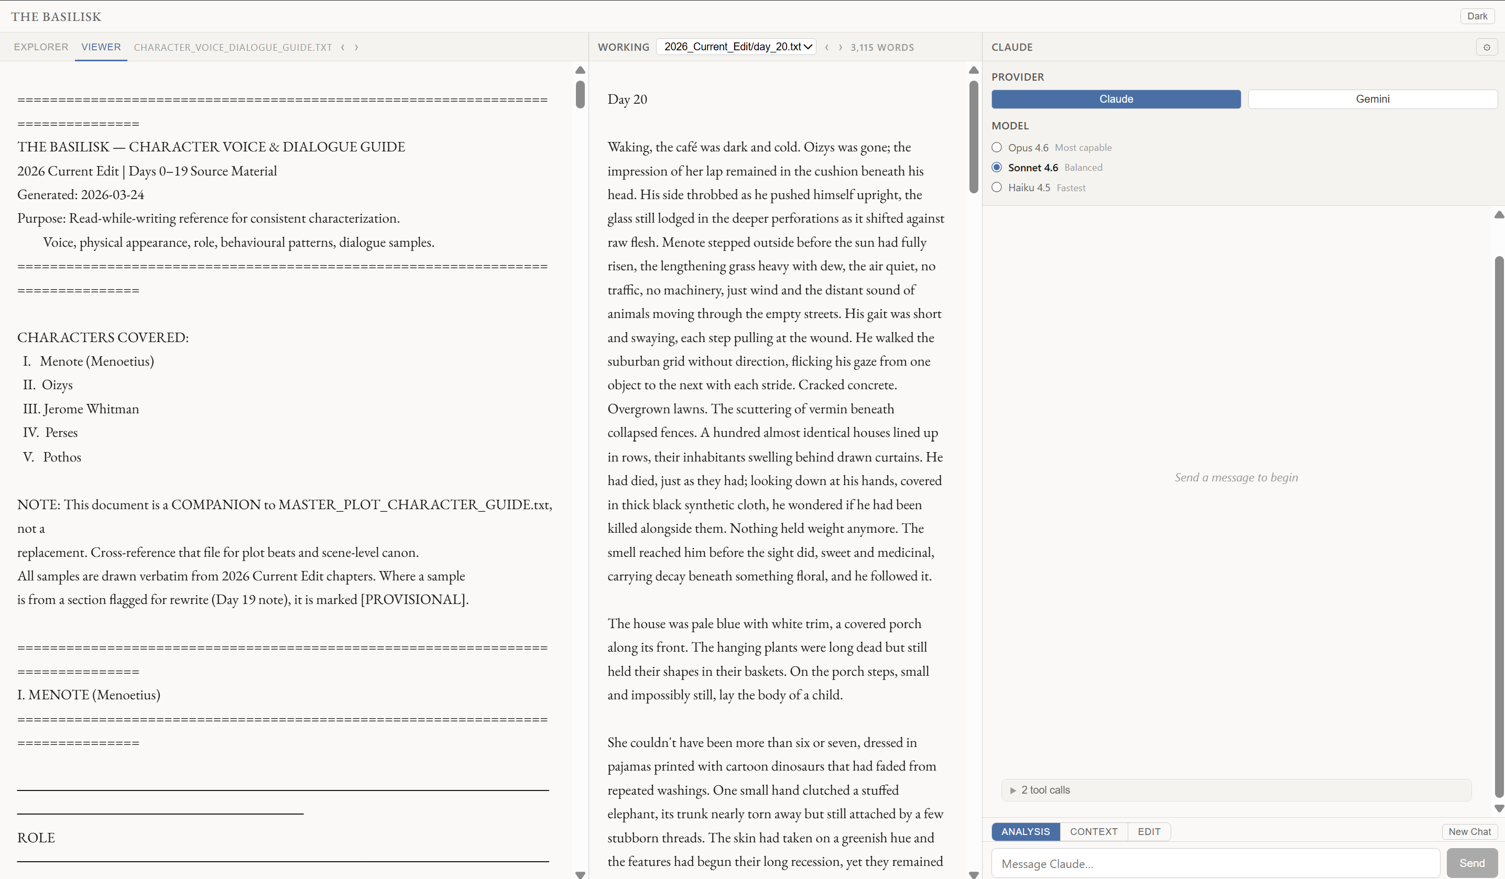
Task: Select the Context mode tab
Action: 1094,831
